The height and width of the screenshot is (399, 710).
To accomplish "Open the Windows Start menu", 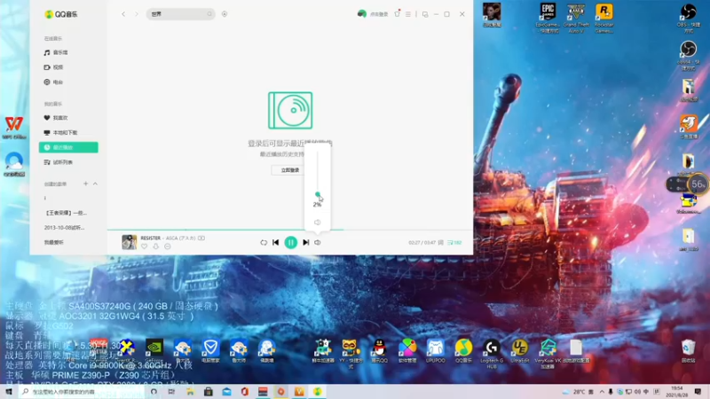I will click(x=9, y=391).
